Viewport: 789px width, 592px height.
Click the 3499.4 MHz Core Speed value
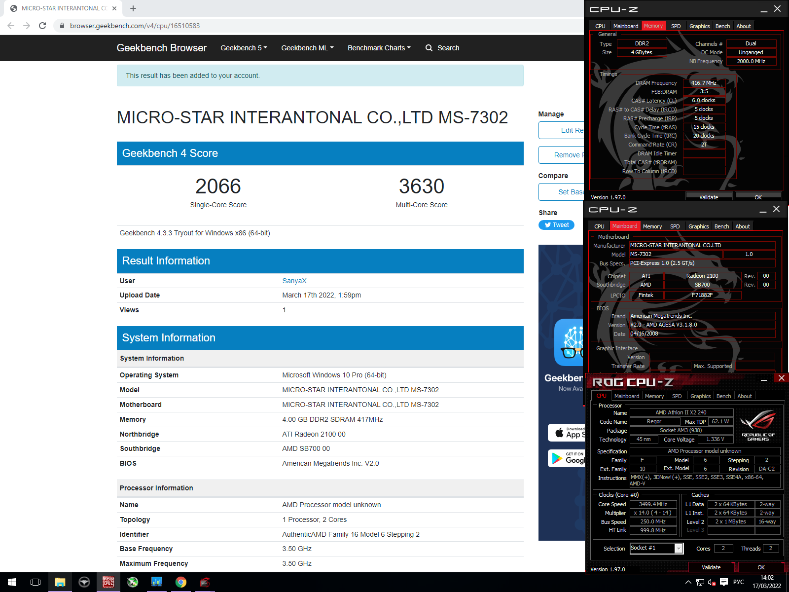click(653, 504)
